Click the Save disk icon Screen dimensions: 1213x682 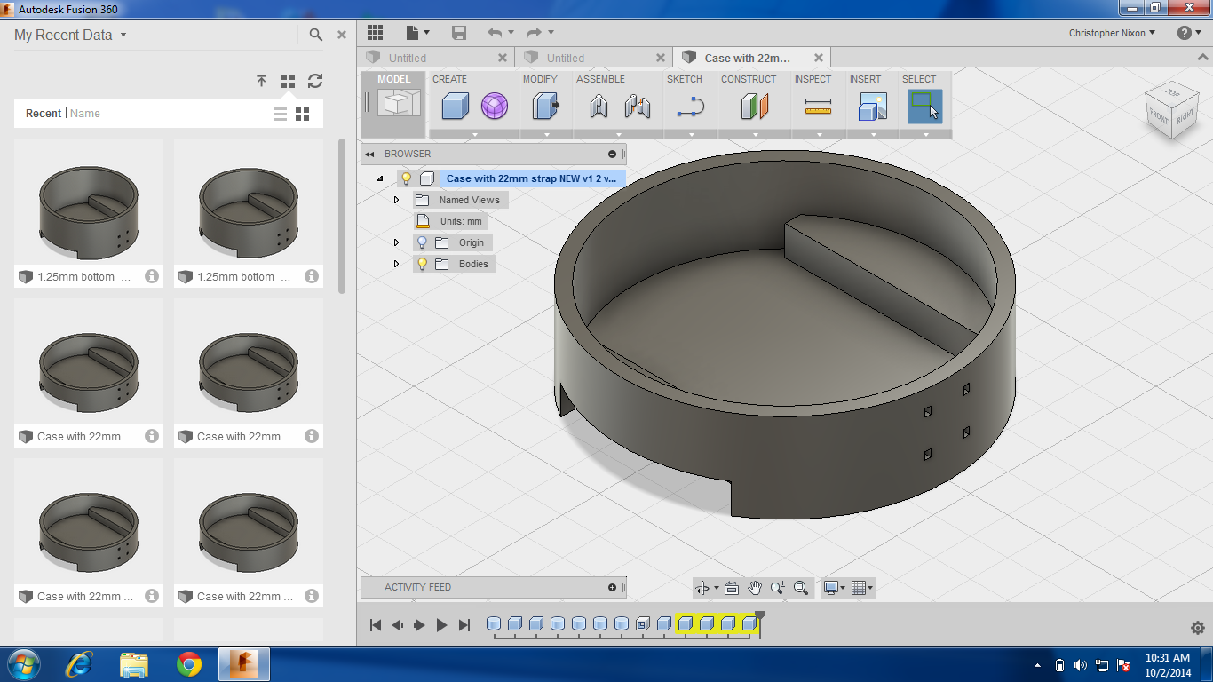click(x=459, y=33)
